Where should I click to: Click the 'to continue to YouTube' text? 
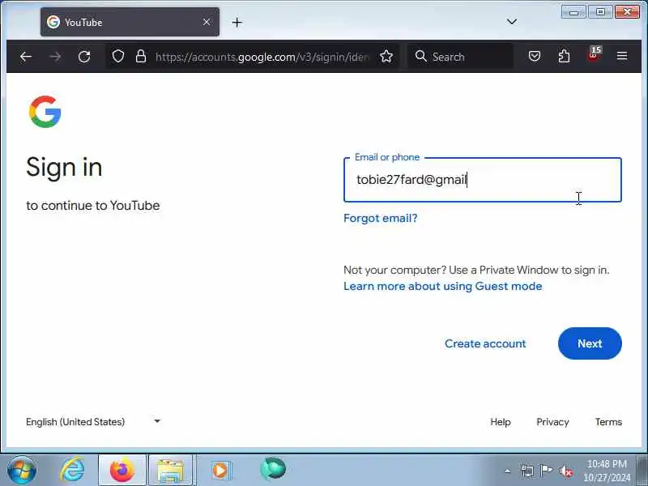93,206
